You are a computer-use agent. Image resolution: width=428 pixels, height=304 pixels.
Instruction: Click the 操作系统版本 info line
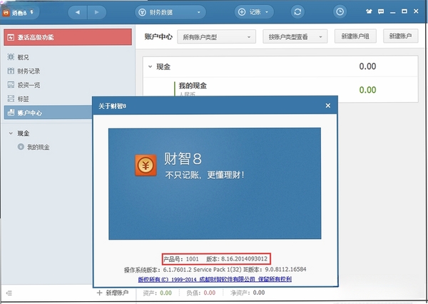[x=215, y=270]
